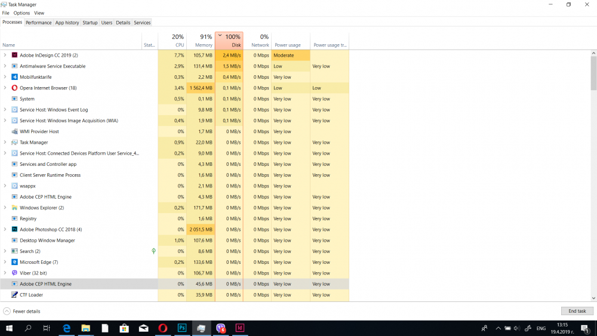Sort processes by Disk column header
597x336 pixels.
229,41
